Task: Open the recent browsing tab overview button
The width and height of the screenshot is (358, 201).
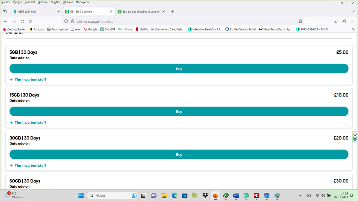Action: point(5,11)
